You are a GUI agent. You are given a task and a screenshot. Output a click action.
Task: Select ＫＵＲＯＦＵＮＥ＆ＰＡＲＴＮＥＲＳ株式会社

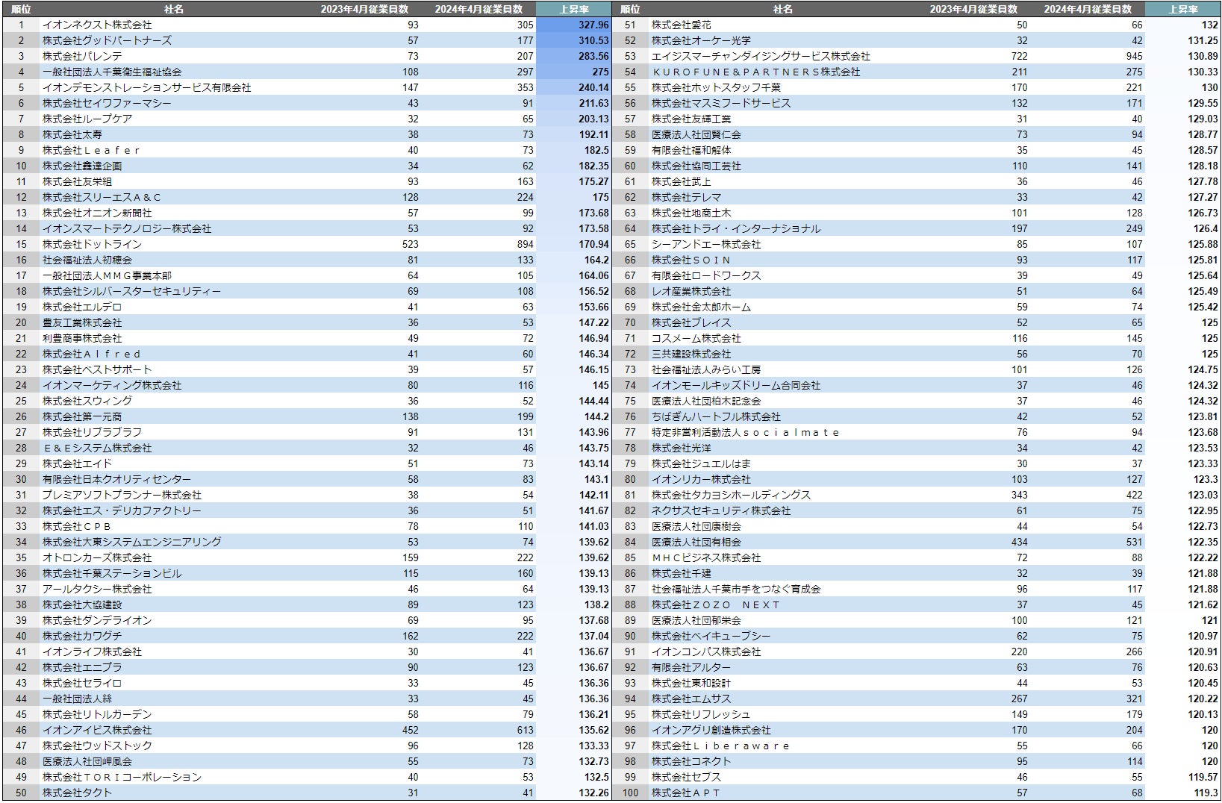point(756,72)
